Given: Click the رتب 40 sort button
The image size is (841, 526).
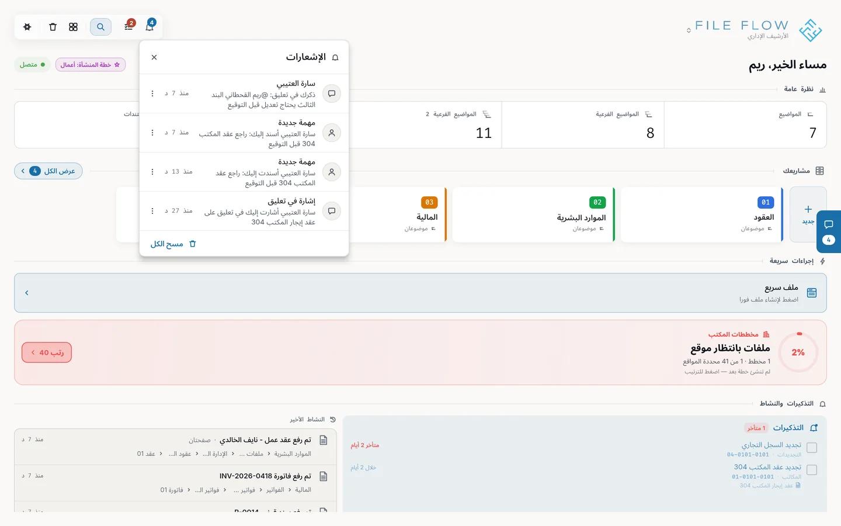Looking at the screenshot, I should pyautogui.click(x=47, y=352).
